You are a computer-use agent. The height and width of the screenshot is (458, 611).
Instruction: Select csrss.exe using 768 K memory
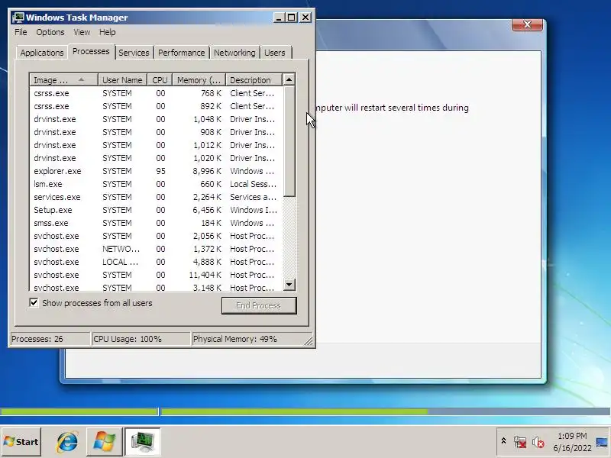click(x=156, y=93)
